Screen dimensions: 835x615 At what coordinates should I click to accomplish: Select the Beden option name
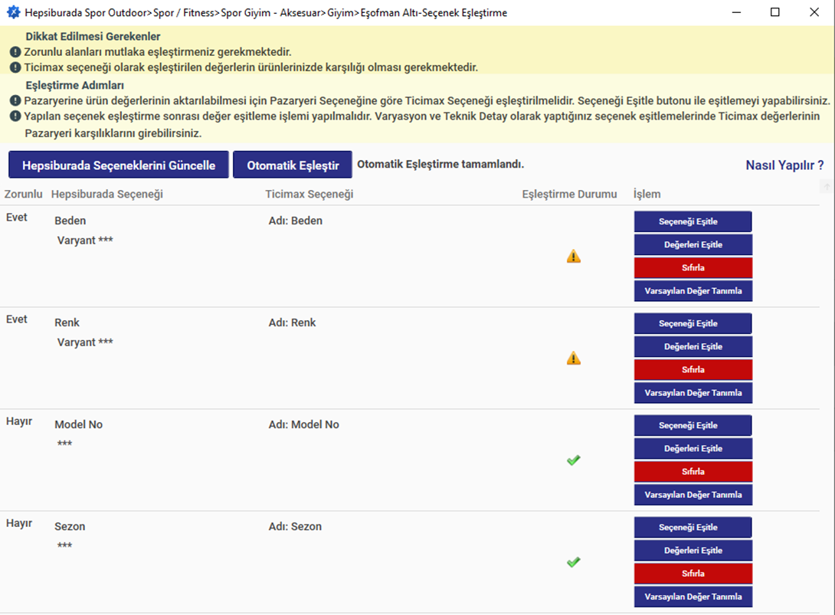point(70,221)
